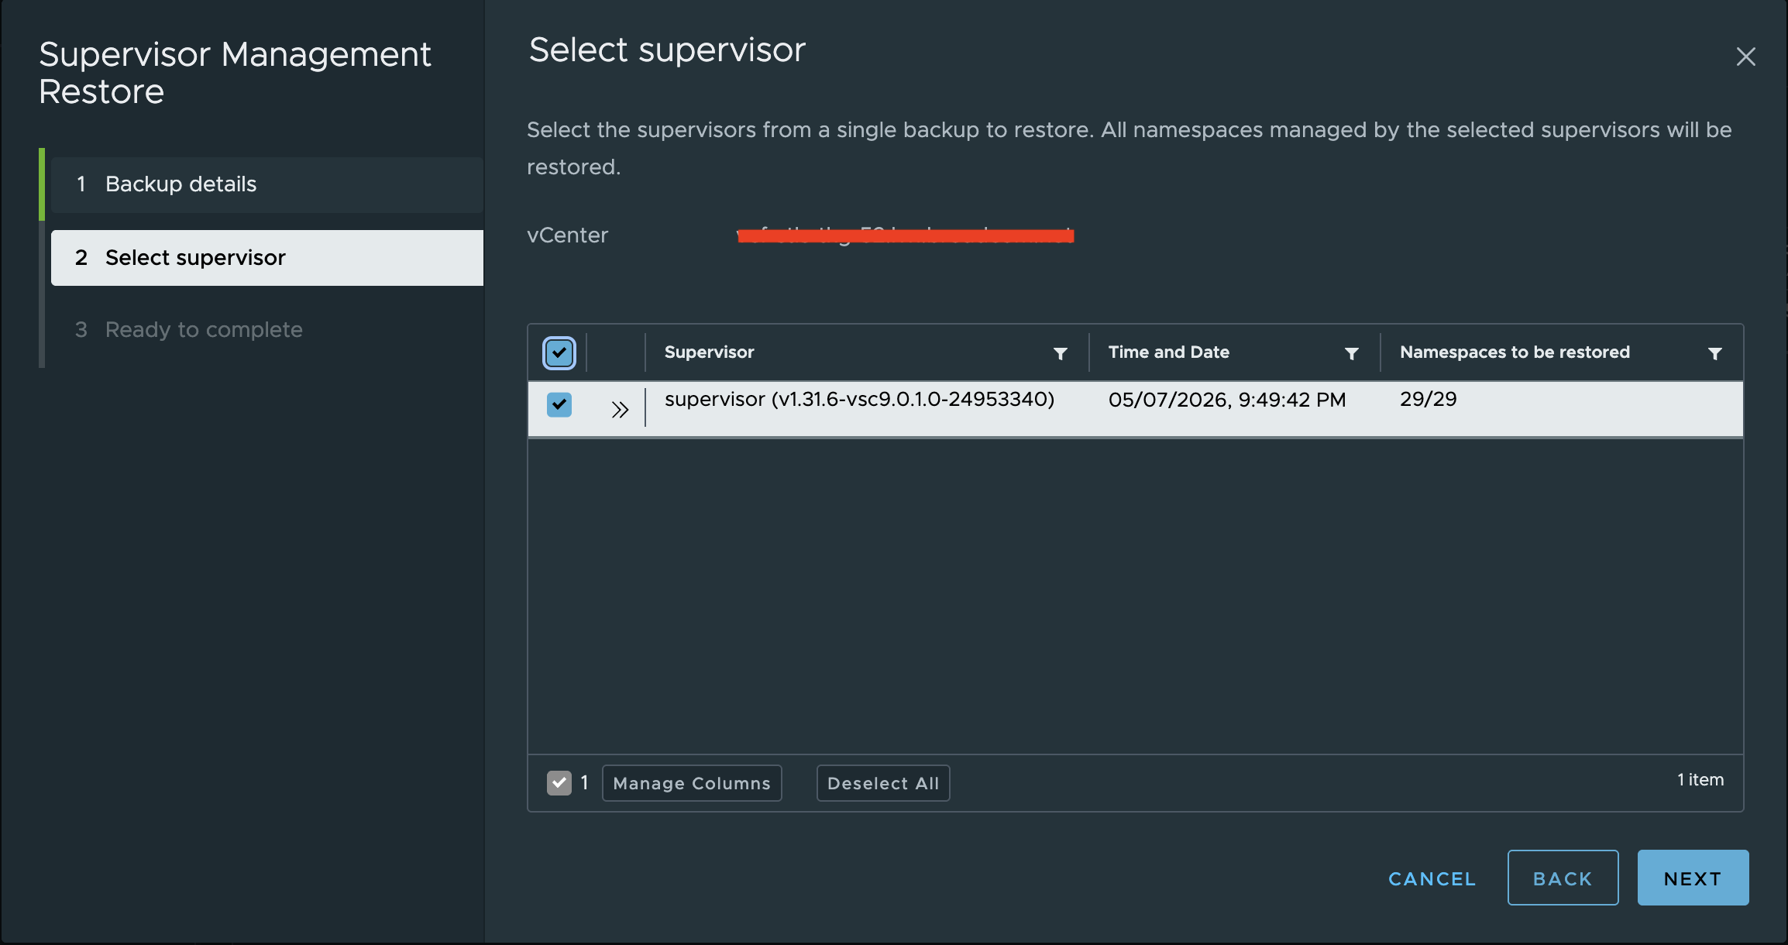Click the 1 item count label
The image size is (1788, 945).
[1700, 780]
